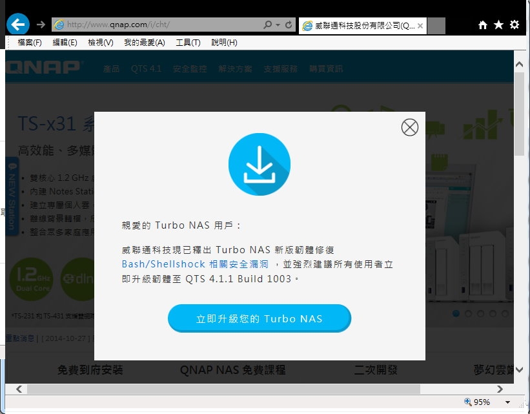Open the Bash/Shellshock 相關安全漏洞 link
The height and width of the screenshot is (414, 530).
(x=195, y=264)
